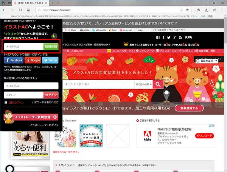Screen dimensions: 227x172
Task: Click the Google+ icon in header
Action: (175, 38)
